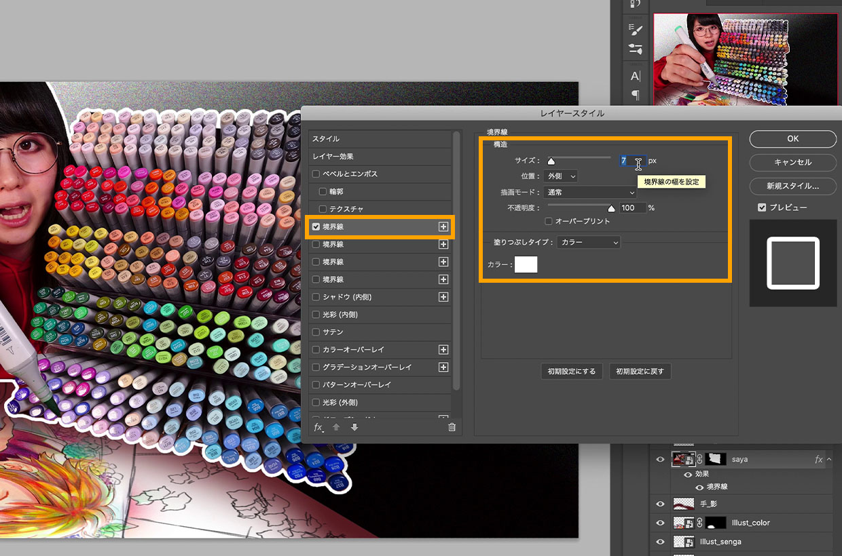842x556 pixels.
Task: Click plus icon beside シャドウ (内側)
Action: (x=443, y=297)
